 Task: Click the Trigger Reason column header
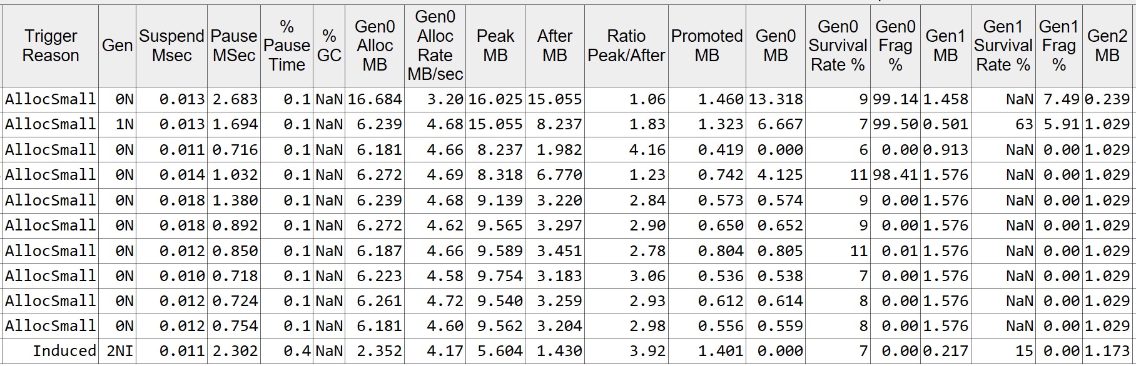pyautogui.click(x=50, y=46)
